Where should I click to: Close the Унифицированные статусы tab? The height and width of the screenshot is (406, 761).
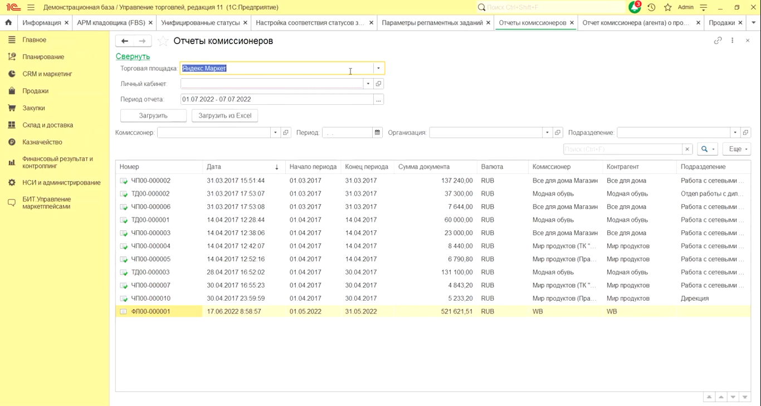(246, 23)
